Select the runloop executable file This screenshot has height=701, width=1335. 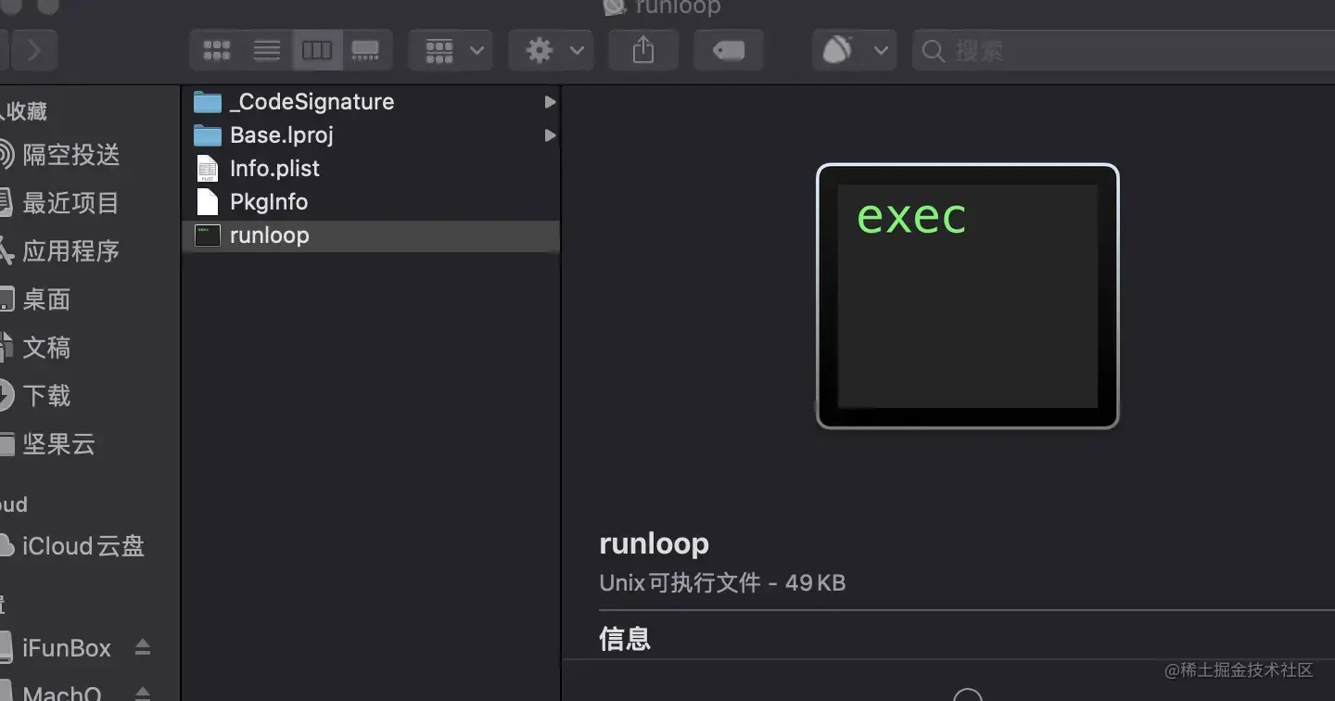[x=372, y=236]
